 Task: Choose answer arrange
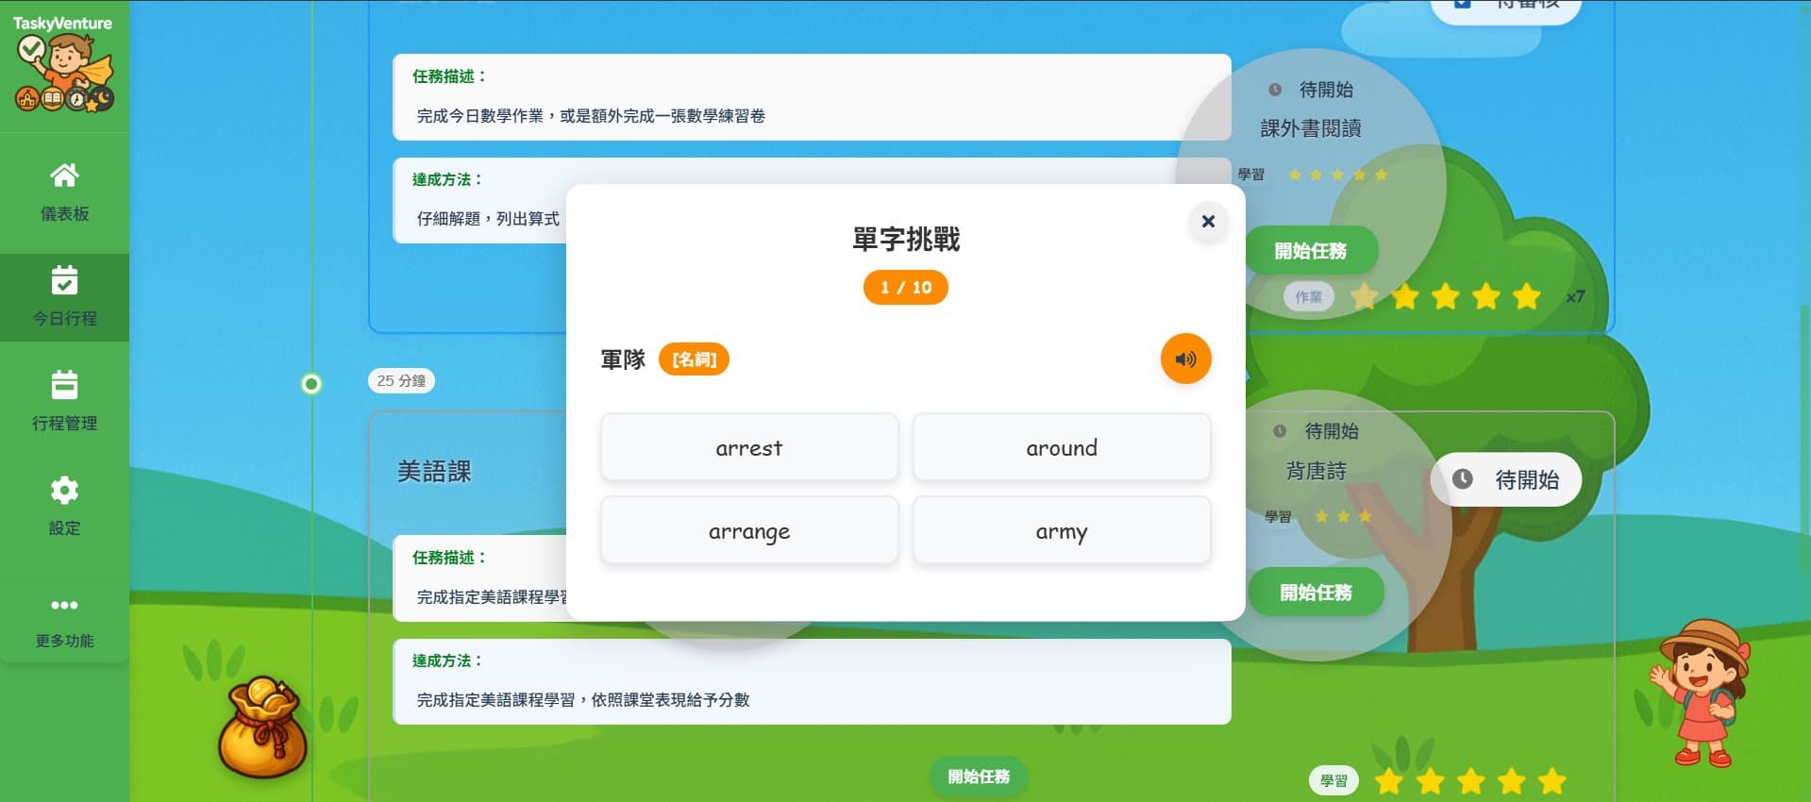(749, 531)
